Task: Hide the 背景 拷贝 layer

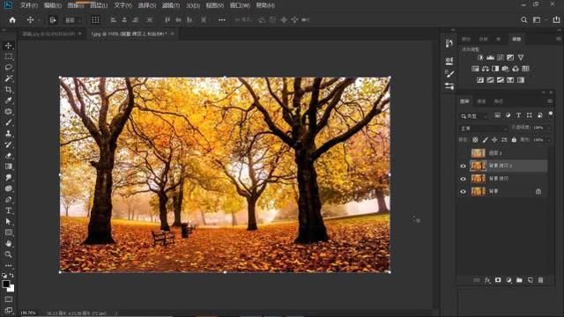Action: pyautogui.click(x=463, y=179)
